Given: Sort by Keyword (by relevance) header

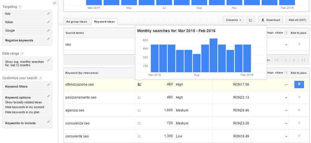Looking at the screenshot, I should point(82,73).
